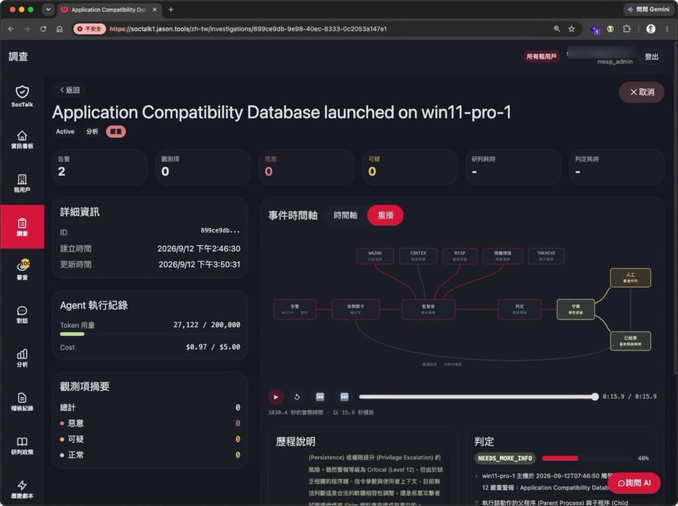Viewport: 678px width, 506px height.
Task: Click the Token 用量 usage bar
Action: [150, 334]
